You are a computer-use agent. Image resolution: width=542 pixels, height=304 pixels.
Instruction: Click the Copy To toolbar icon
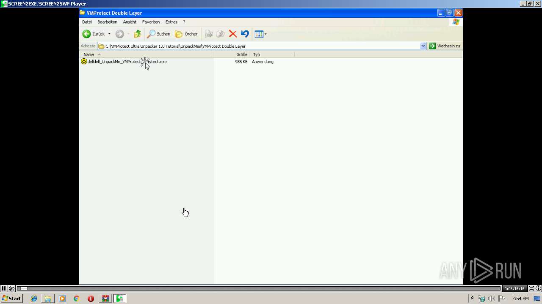point(221,34)
